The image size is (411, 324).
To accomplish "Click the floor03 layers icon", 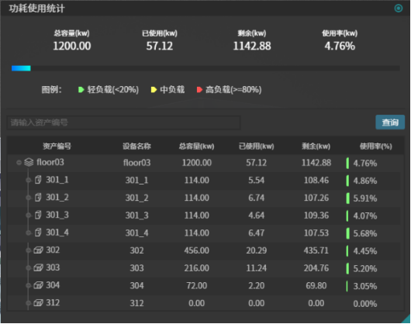I will click(29, 163).
